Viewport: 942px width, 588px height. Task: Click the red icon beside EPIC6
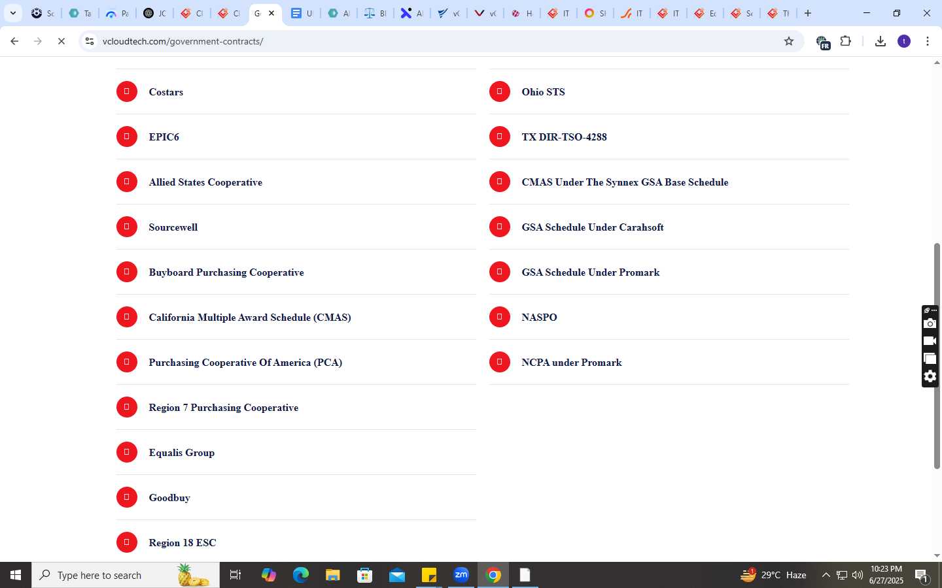(127, 137)
